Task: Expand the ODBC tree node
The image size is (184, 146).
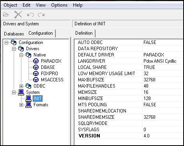Action: (21, 86)
